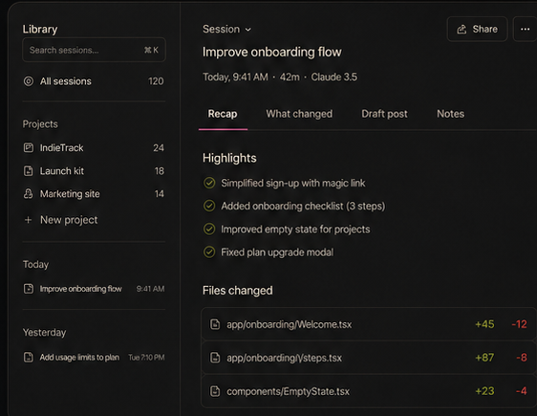Click the Launch kit document icon
This screenshot has width=537, height=416.
coord(29,170)
